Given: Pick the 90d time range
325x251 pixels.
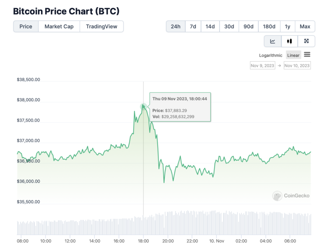Looking at the screenshot, I should click(249, 26).
